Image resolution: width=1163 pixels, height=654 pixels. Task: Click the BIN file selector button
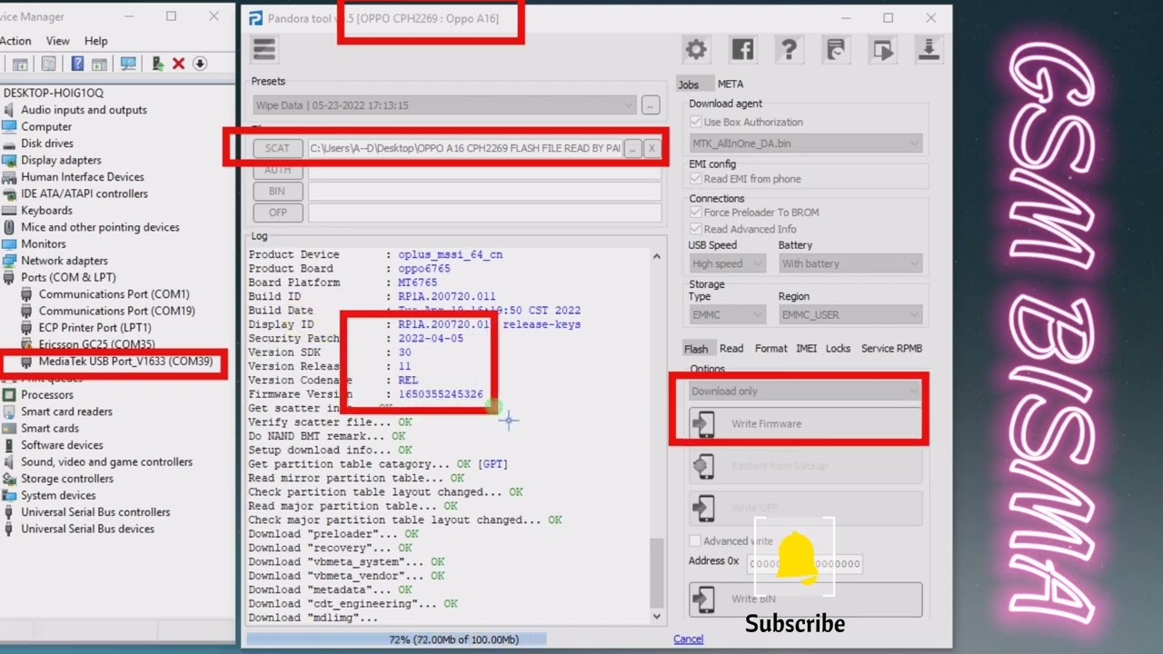pos(277,191)
